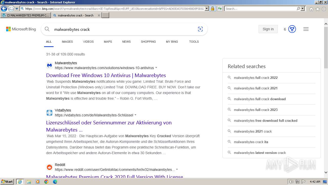Screen dimensions: 328x185
Task: Expand the malwarebytes.com URL dropdown arrow
Action: pyautogui.click(x=156, y=68)
